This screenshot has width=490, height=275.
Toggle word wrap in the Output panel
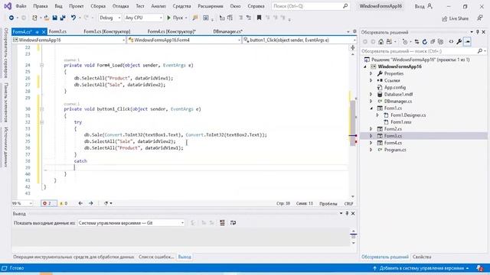tap(233, 222)
